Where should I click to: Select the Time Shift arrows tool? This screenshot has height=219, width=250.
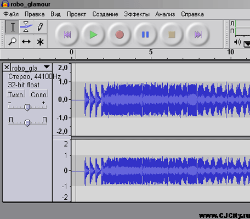(26, 41)
